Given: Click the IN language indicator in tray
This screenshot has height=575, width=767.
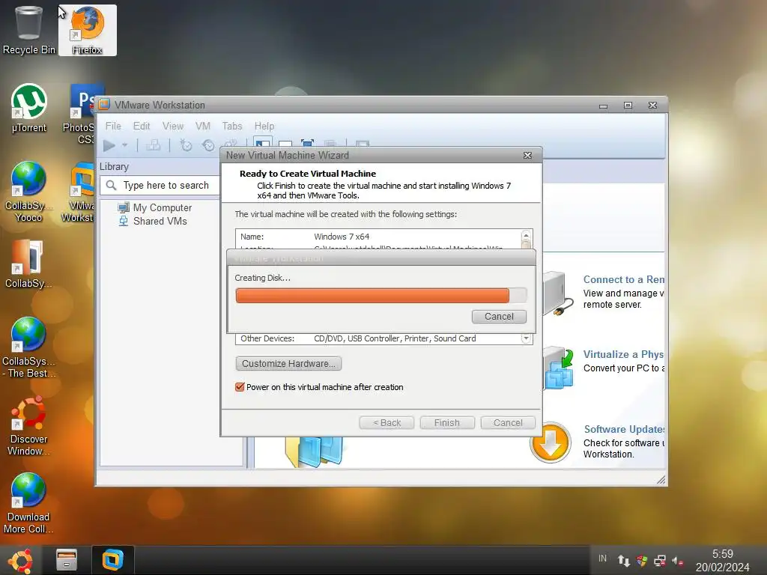Looking at the screenshot, I should 602,559.
